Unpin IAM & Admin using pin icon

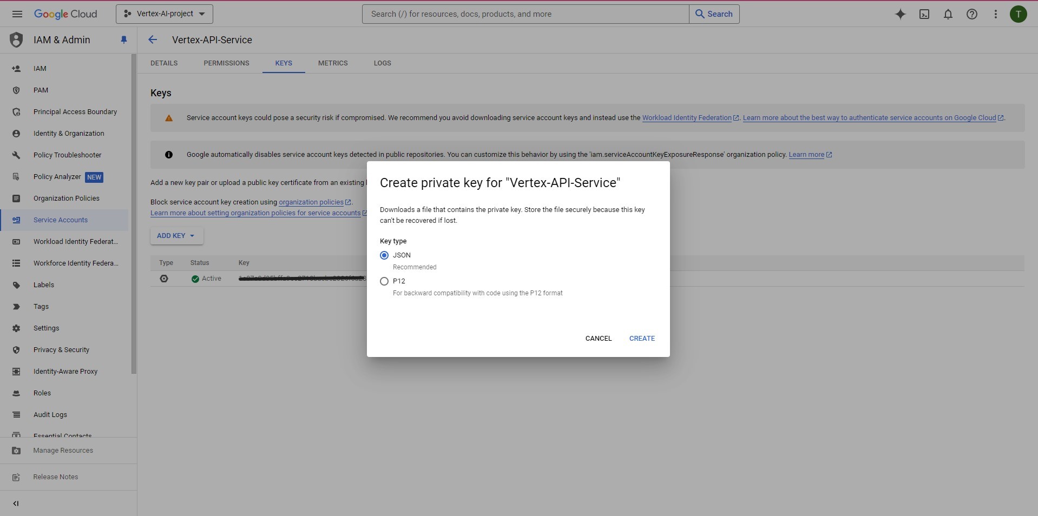[124, 40]
